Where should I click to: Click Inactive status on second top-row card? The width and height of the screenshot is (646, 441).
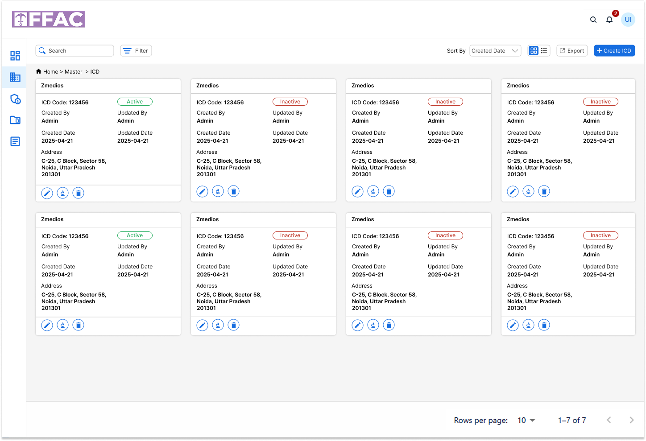pos(290,102)
